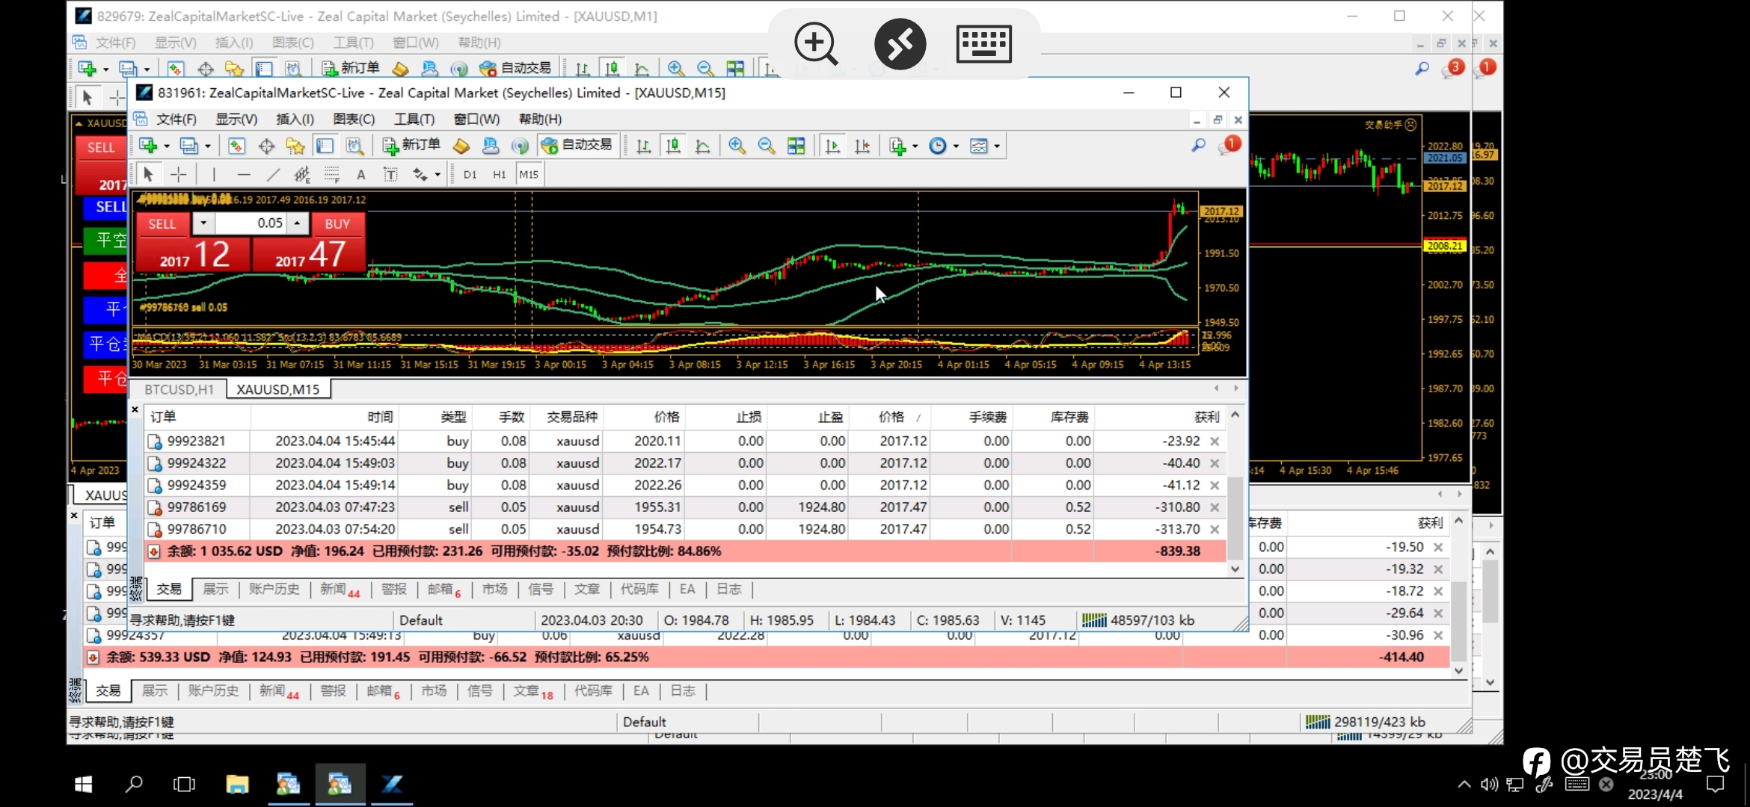Click Signals radio-wave icon in front window toolbar
Viewport: 1750px width, 807px height.
pos(520,146)
